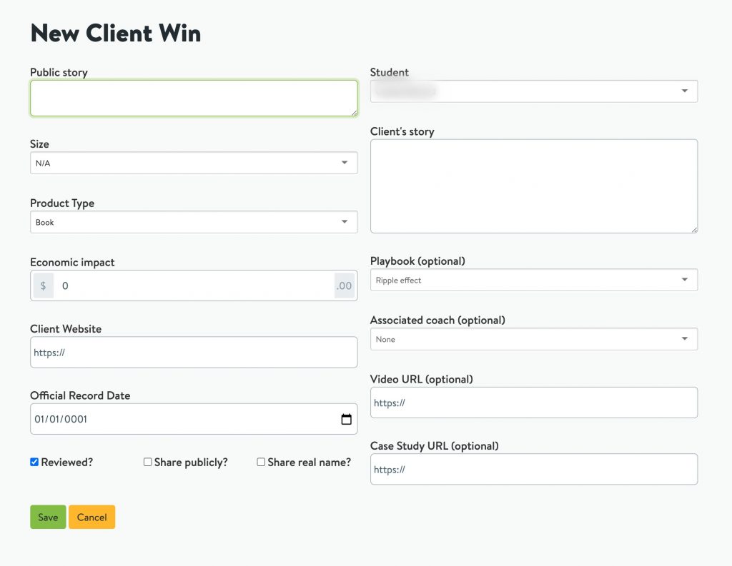Viewport: 732px width, 566px height.
Task: Open the Size dropdown showing N/A
Action: tap(194, 163)
